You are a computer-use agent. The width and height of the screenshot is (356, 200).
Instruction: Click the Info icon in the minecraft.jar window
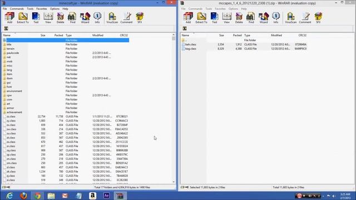coord(97,18)
